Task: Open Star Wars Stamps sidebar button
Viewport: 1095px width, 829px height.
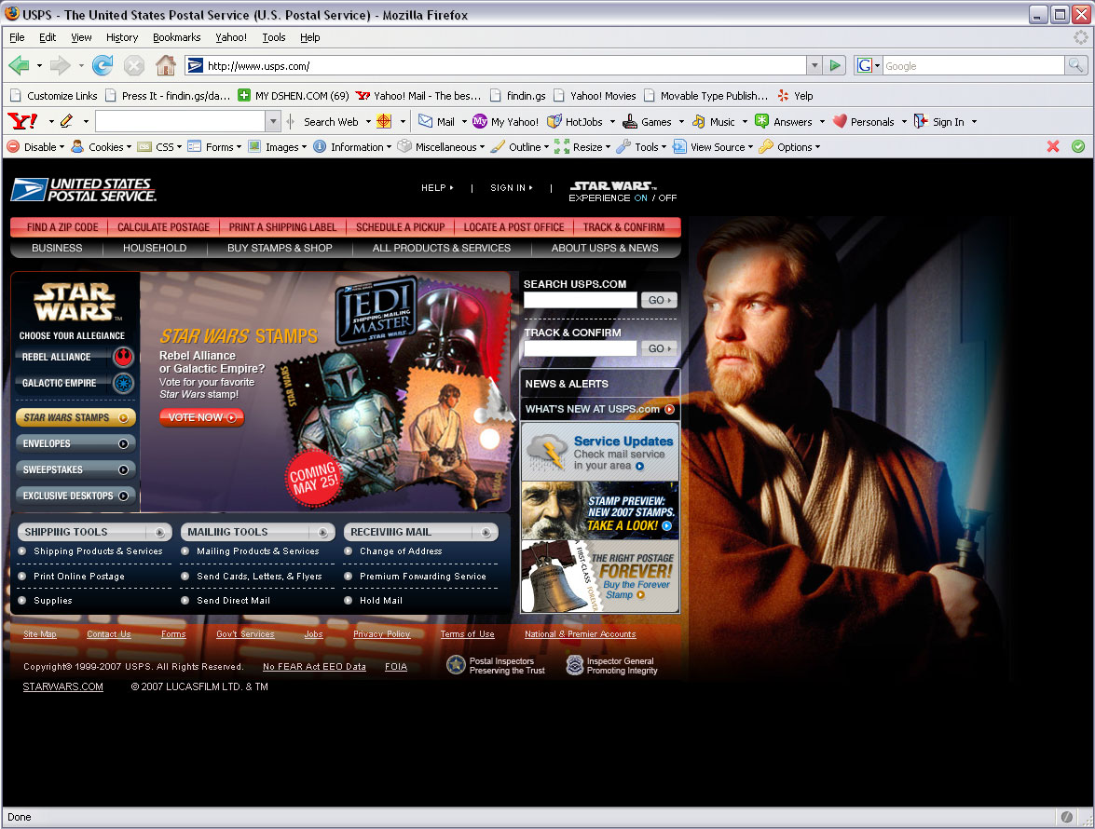Action: pyautogui.click(x=75, y=417)
